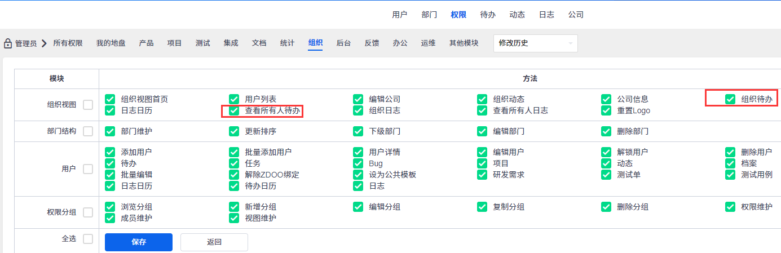Open the 其他模块 tab
Viewport: 781px width, 253px height.
point(464,43)
